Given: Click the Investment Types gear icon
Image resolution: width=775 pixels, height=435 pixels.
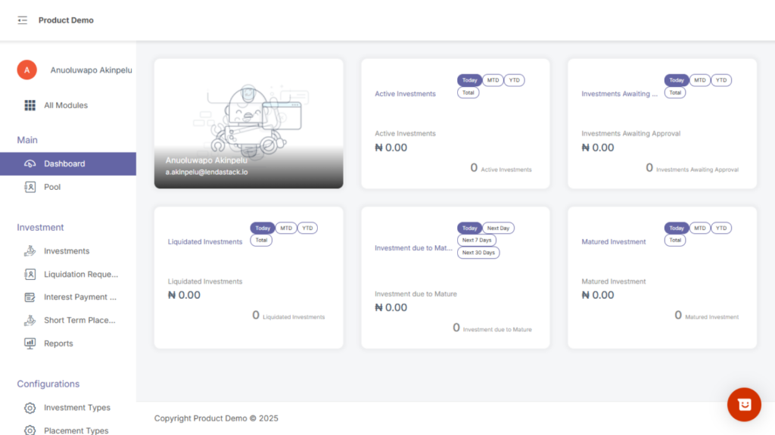Looking at the screenshot, I should coord(30,408).
